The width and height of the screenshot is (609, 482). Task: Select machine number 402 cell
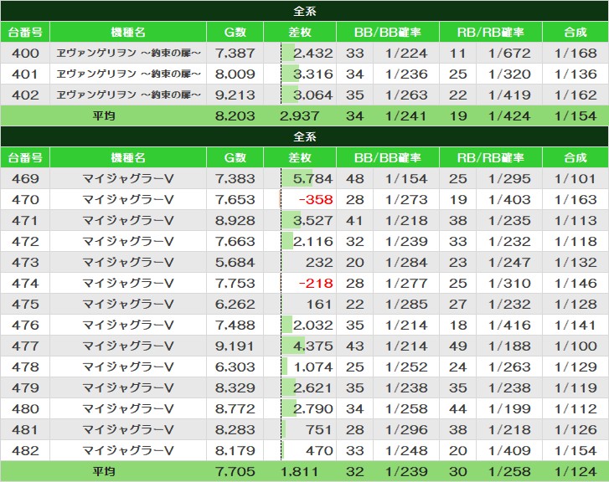pyautogui.click(x=25, y=95)
